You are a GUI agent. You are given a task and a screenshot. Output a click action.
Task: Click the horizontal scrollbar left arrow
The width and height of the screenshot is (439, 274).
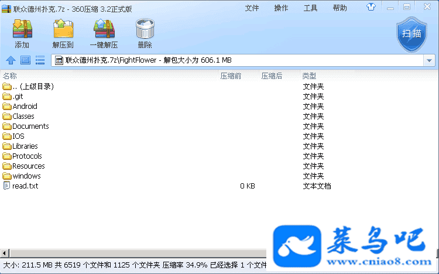click(x=5, y=254)
